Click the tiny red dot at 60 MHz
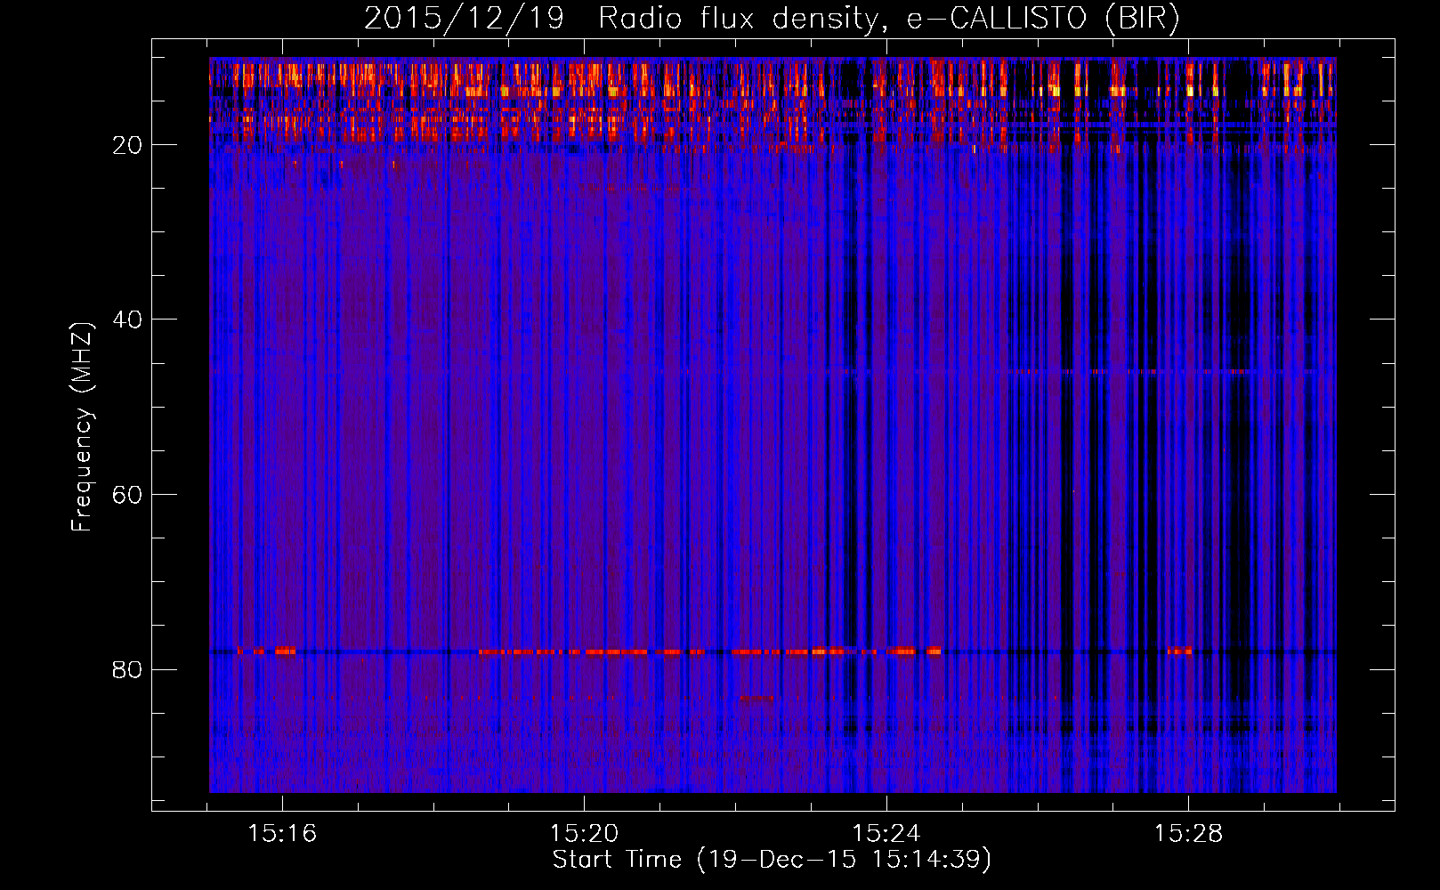 coord(1073,491)
